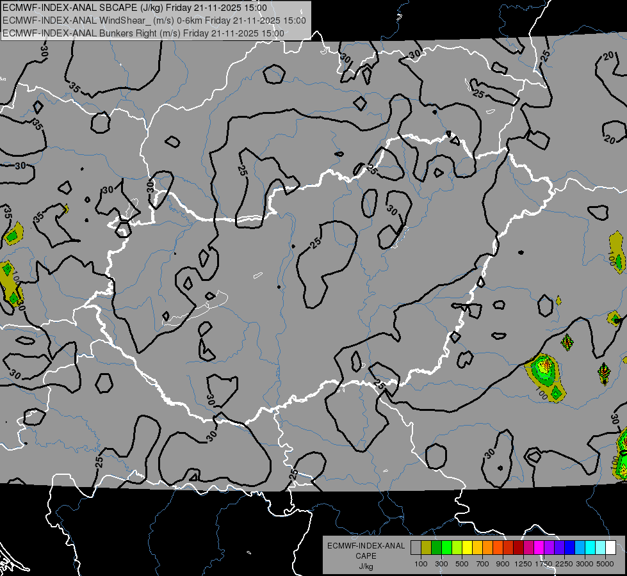Pick the purple legend swatch after 1750
The width and height of the screenshot is (627, 576).
pos(549,548)
